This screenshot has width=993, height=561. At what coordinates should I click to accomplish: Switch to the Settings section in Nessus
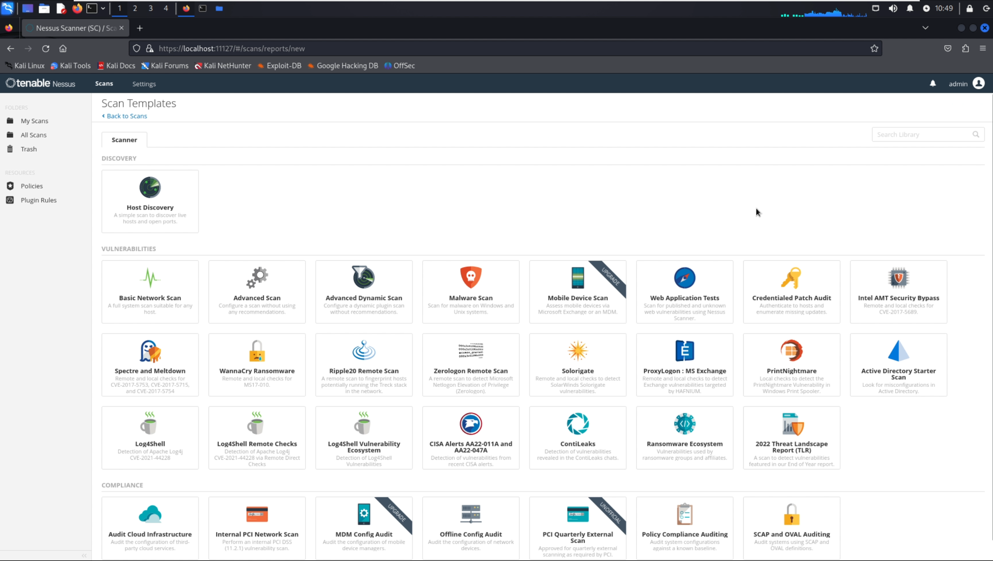(144, 84)
